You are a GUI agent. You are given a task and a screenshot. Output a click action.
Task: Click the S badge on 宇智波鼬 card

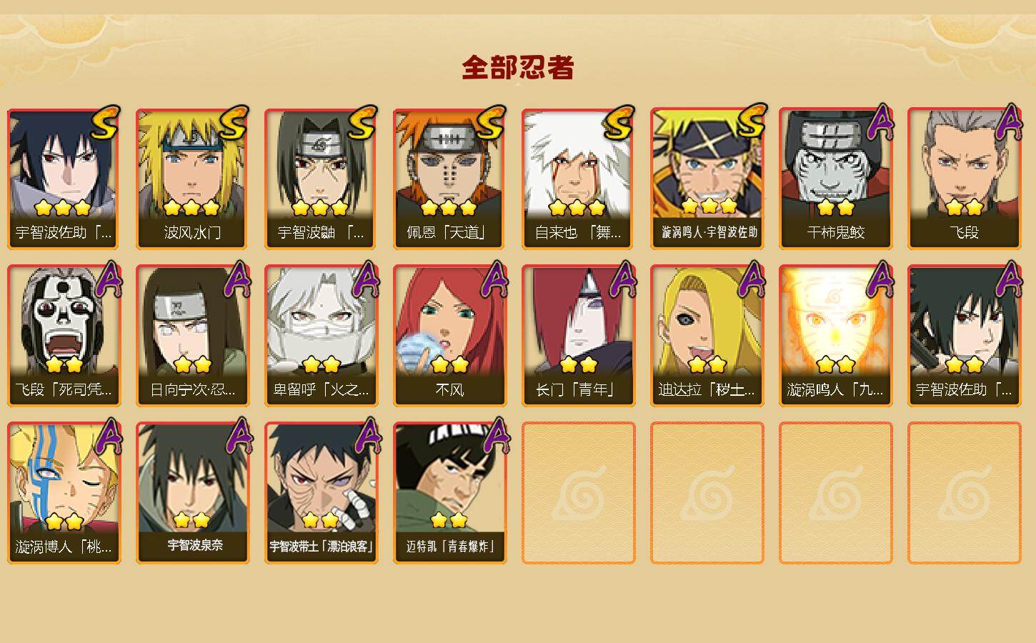tap(362, 123)
